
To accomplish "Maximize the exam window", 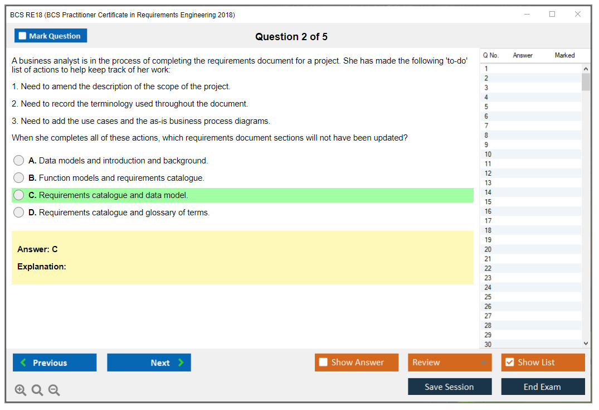I will pyautogui.click(x=552, y=15).
